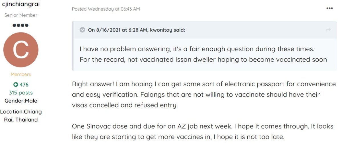Click quoted line 'I have no problem answering'
The image size is (342, 146).
197,49
